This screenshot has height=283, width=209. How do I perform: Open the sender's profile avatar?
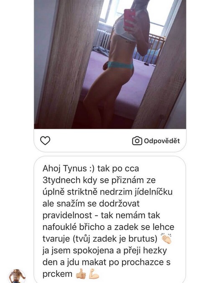(x=17, y=276)
